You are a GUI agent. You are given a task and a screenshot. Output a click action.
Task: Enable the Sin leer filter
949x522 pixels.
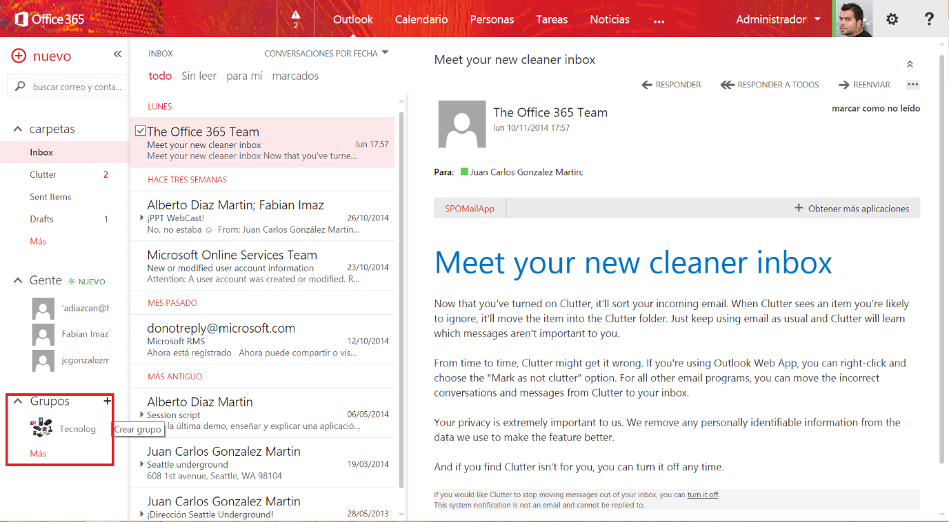tap(199, 76)
